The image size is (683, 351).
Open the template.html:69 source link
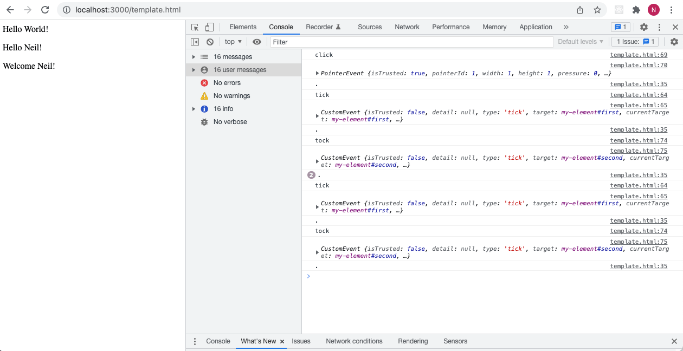[639, 55]
